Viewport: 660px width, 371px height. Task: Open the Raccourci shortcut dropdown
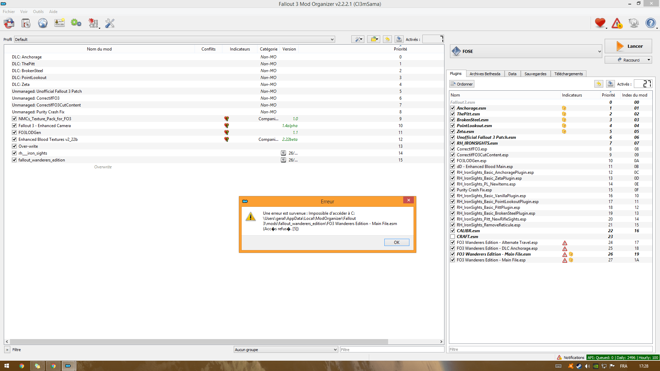pos(628,60)
